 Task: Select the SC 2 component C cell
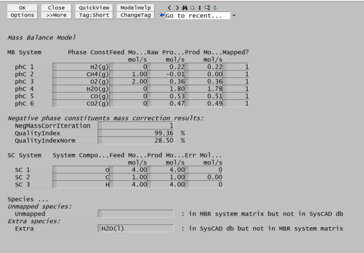81,177
